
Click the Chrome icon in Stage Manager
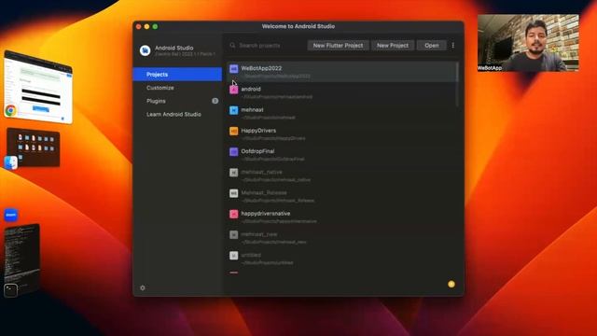(x=10, y=110)
